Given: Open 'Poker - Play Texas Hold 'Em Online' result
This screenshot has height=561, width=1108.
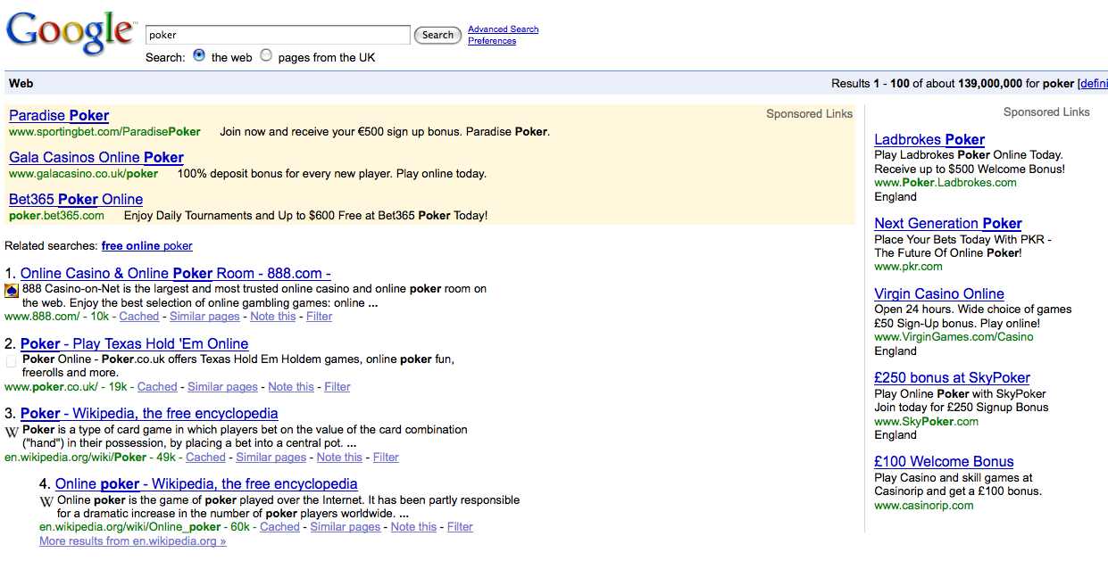Looking at the screenshot, I should click(134, 343).
